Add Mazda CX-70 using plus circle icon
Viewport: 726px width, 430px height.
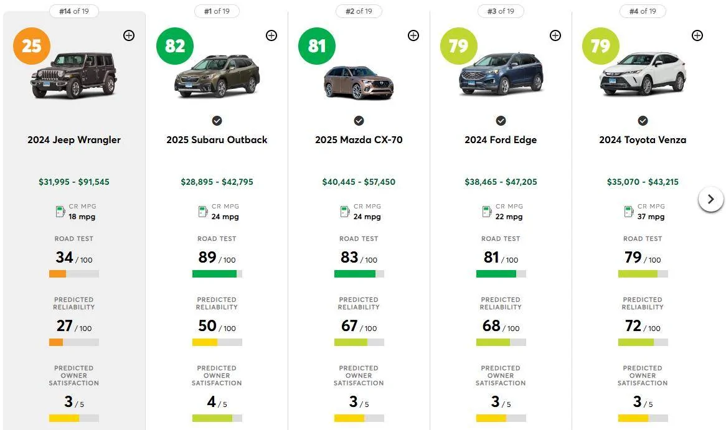(413, 35)
